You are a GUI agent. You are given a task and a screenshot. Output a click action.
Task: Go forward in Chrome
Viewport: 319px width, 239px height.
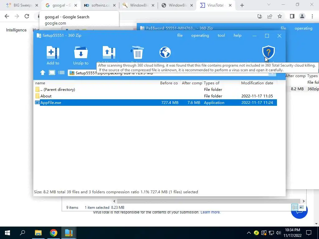(17, 16)
